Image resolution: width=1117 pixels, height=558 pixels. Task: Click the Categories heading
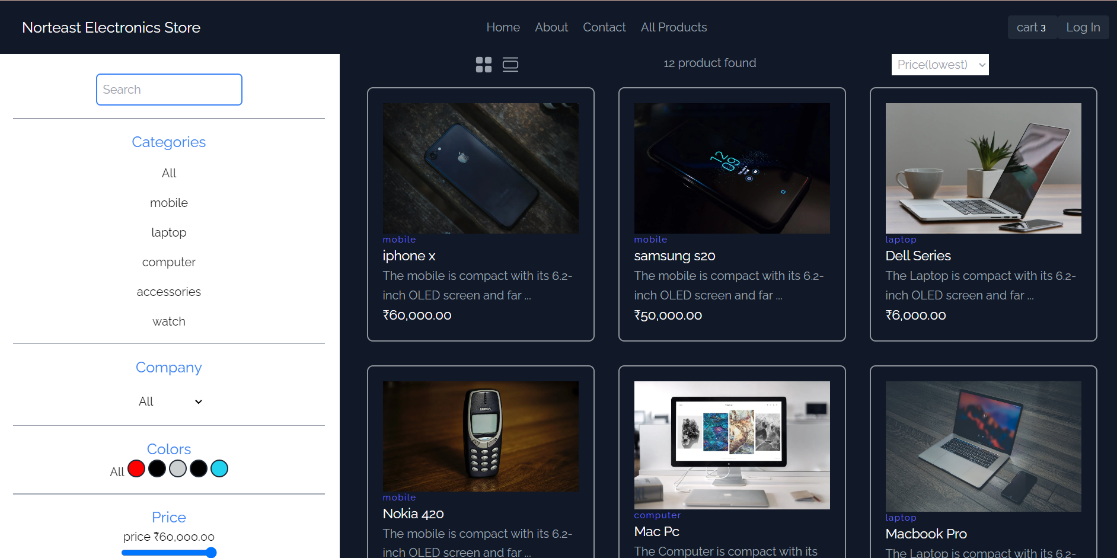[x=169, y=142]
